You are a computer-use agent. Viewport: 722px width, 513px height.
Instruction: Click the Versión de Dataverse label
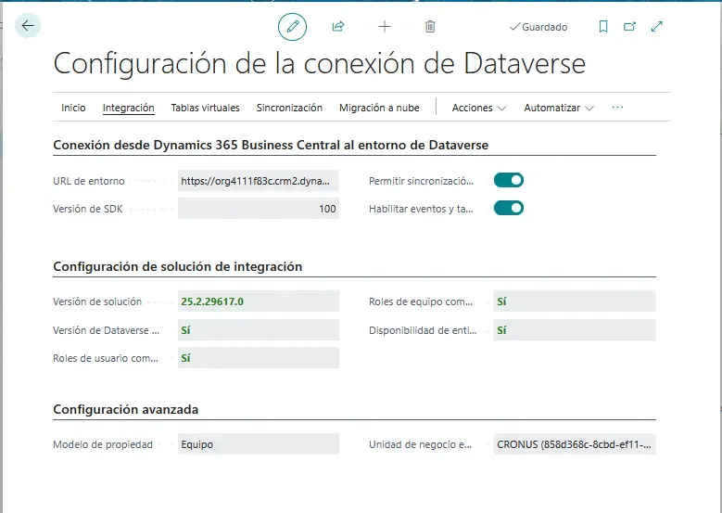pyautogui.click(x=107, y=330)
